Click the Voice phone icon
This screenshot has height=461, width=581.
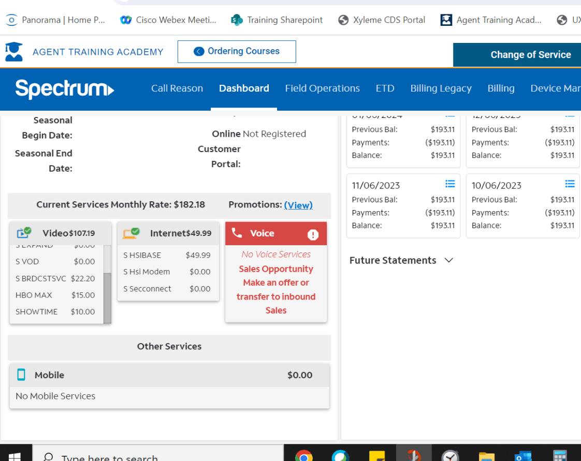pos(237,233)
